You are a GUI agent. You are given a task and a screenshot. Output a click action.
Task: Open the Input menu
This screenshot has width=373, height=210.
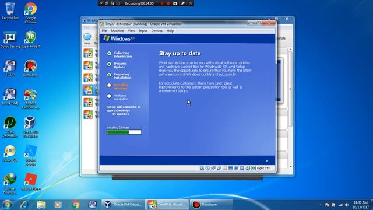(x=143, y=31)
